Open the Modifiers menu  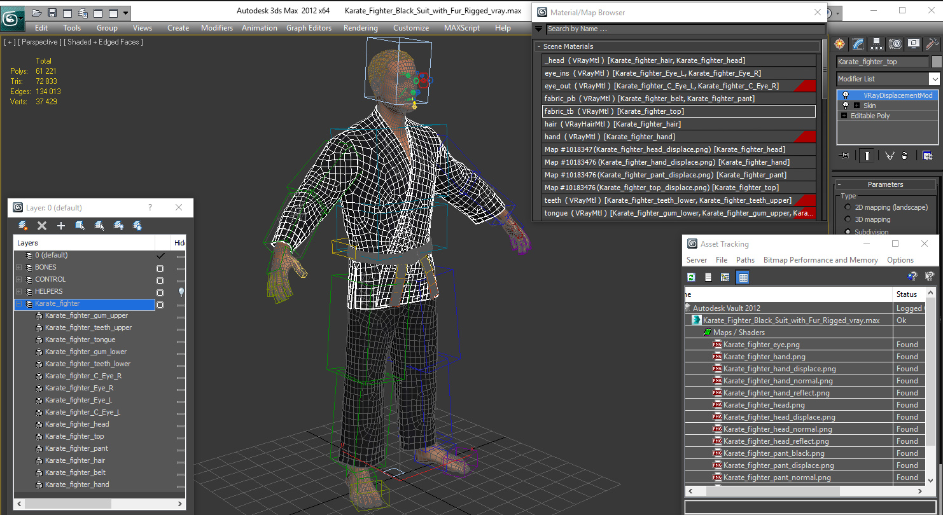click(217, 28)
